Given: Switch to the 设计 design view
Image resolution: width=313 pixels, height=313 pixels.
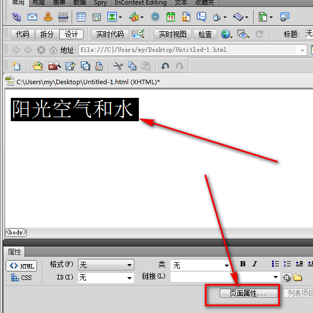Looking at the screenshot, I should [72, 34].
